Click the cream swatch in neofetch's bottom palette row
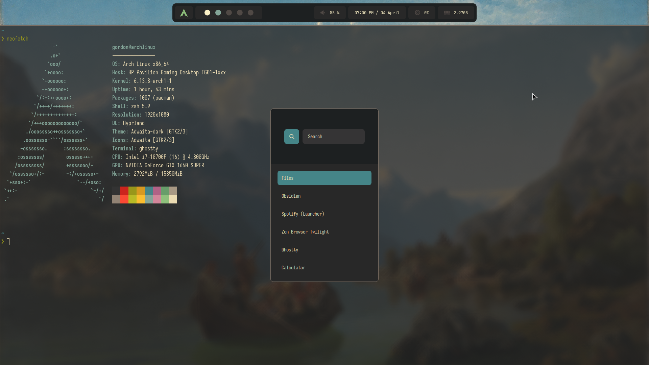The image size is (649, 365). pyautogui.click(x=173, y=199)
